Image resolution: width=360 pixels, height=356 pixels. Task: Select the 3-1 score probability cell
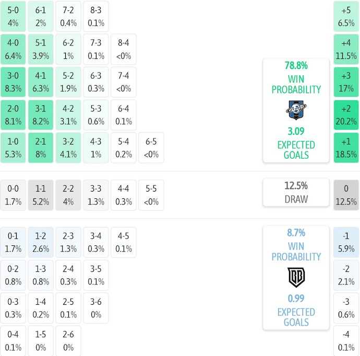[41, 115]
